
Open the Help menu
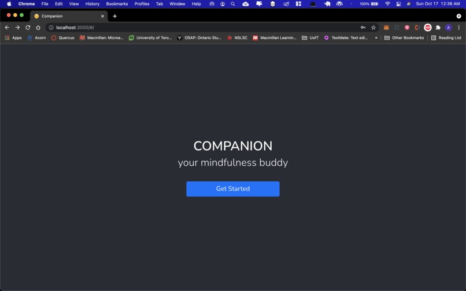tap(196, 4)
